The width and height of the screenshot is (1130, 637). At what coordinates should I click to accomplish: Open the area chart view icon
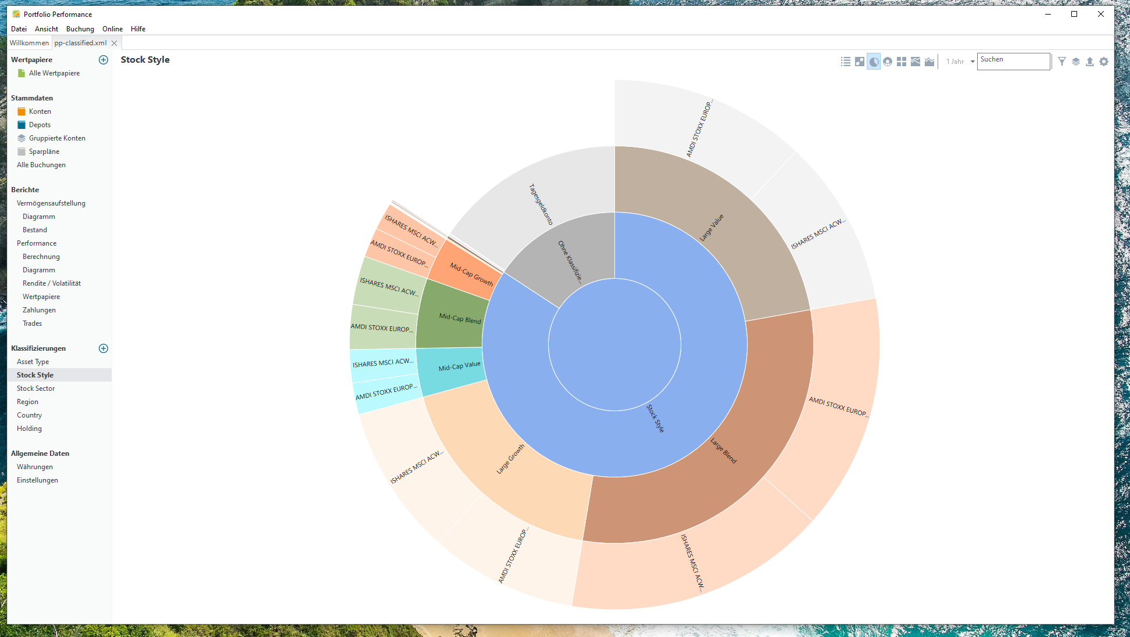929,62
